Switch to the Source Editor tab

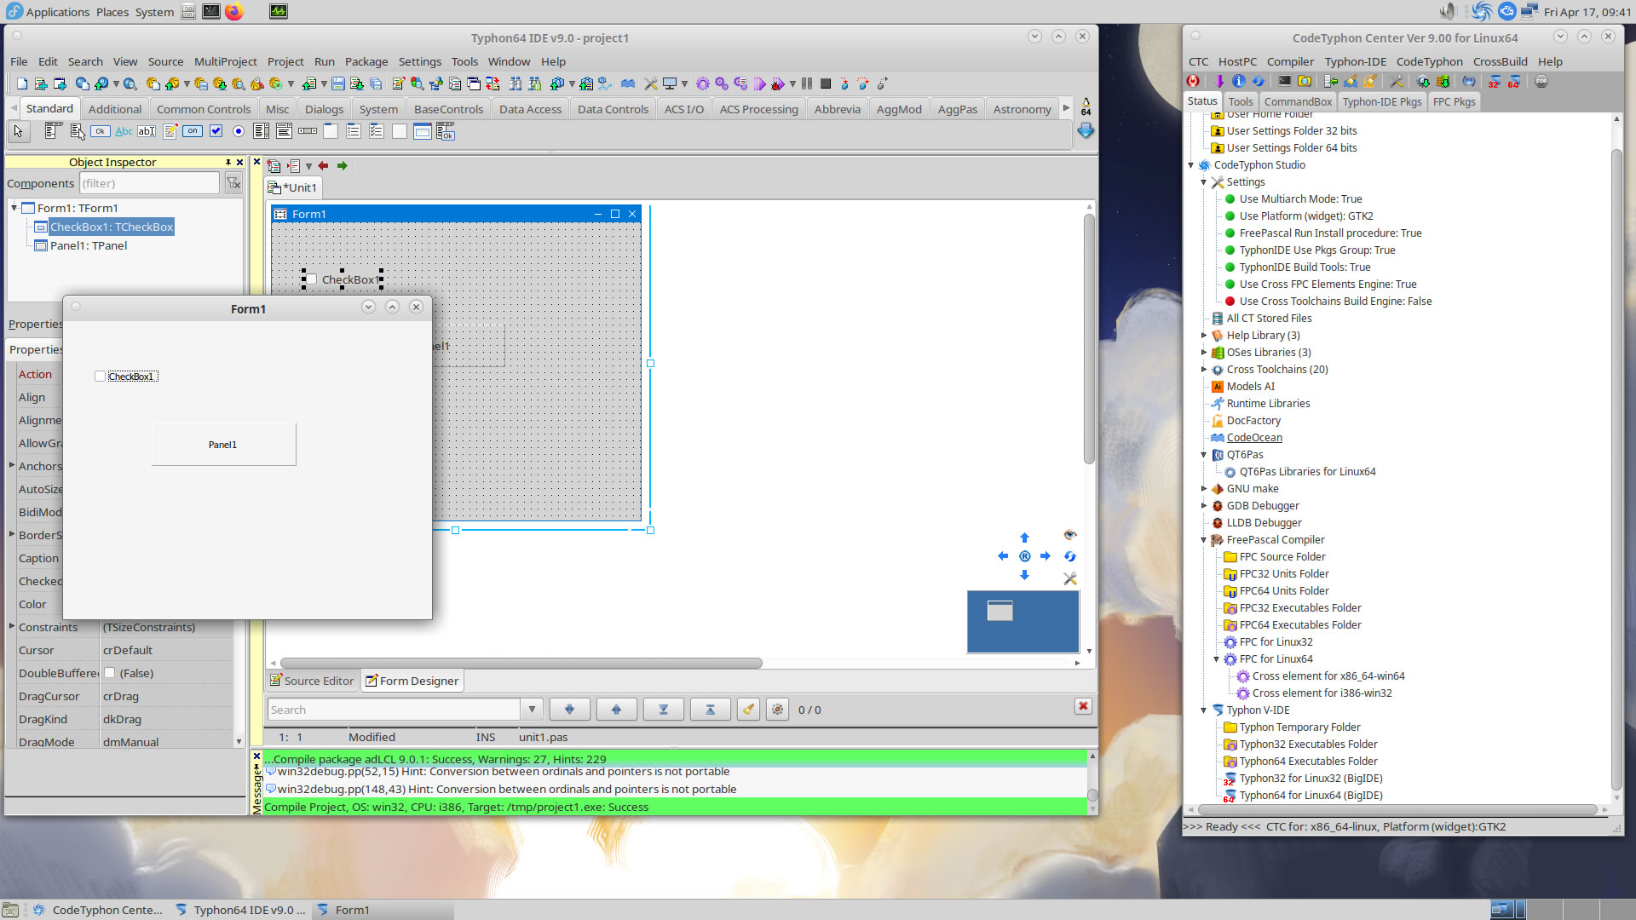pyautogui.click(x=312, y=681)
